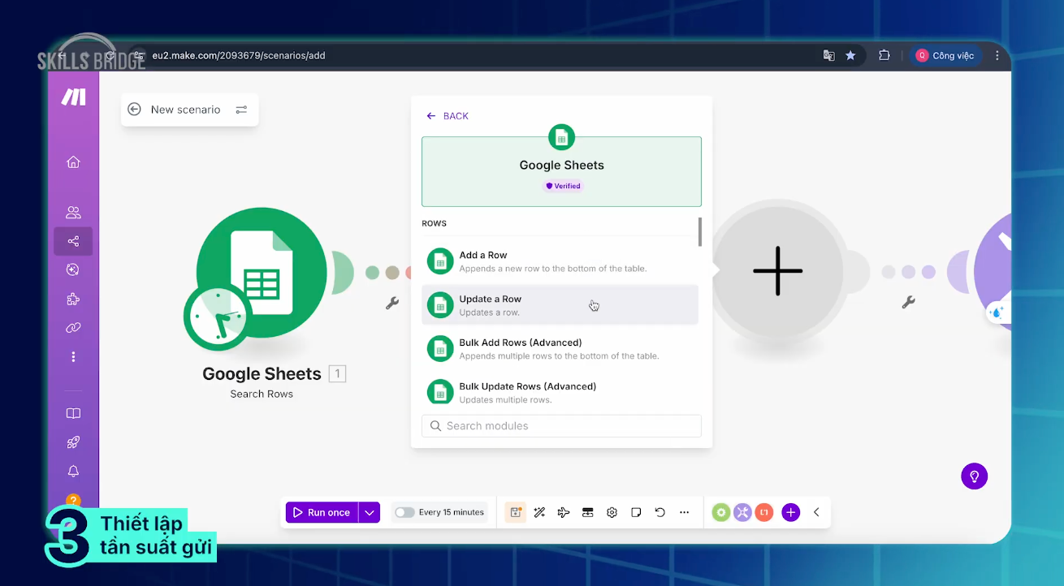Click the browser address bar URL
The image size is (1064, 586).
pos(239,56)
